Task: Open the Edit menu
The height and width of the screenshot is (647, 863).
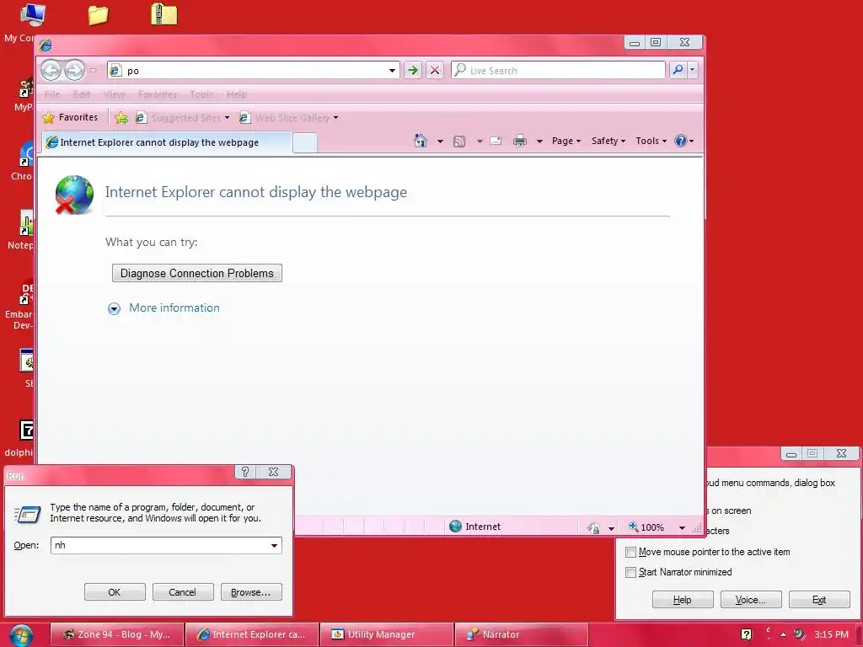Action: (82, 94)
